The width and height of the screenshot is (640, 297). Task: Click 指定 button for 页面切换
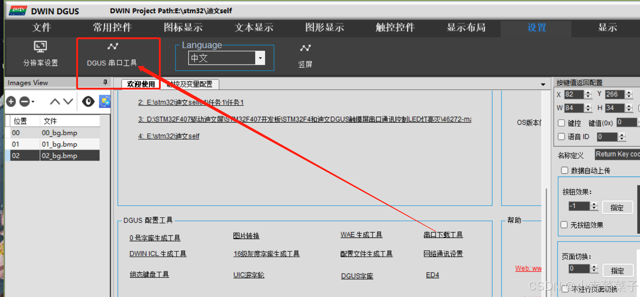click(x=618, y=271)
